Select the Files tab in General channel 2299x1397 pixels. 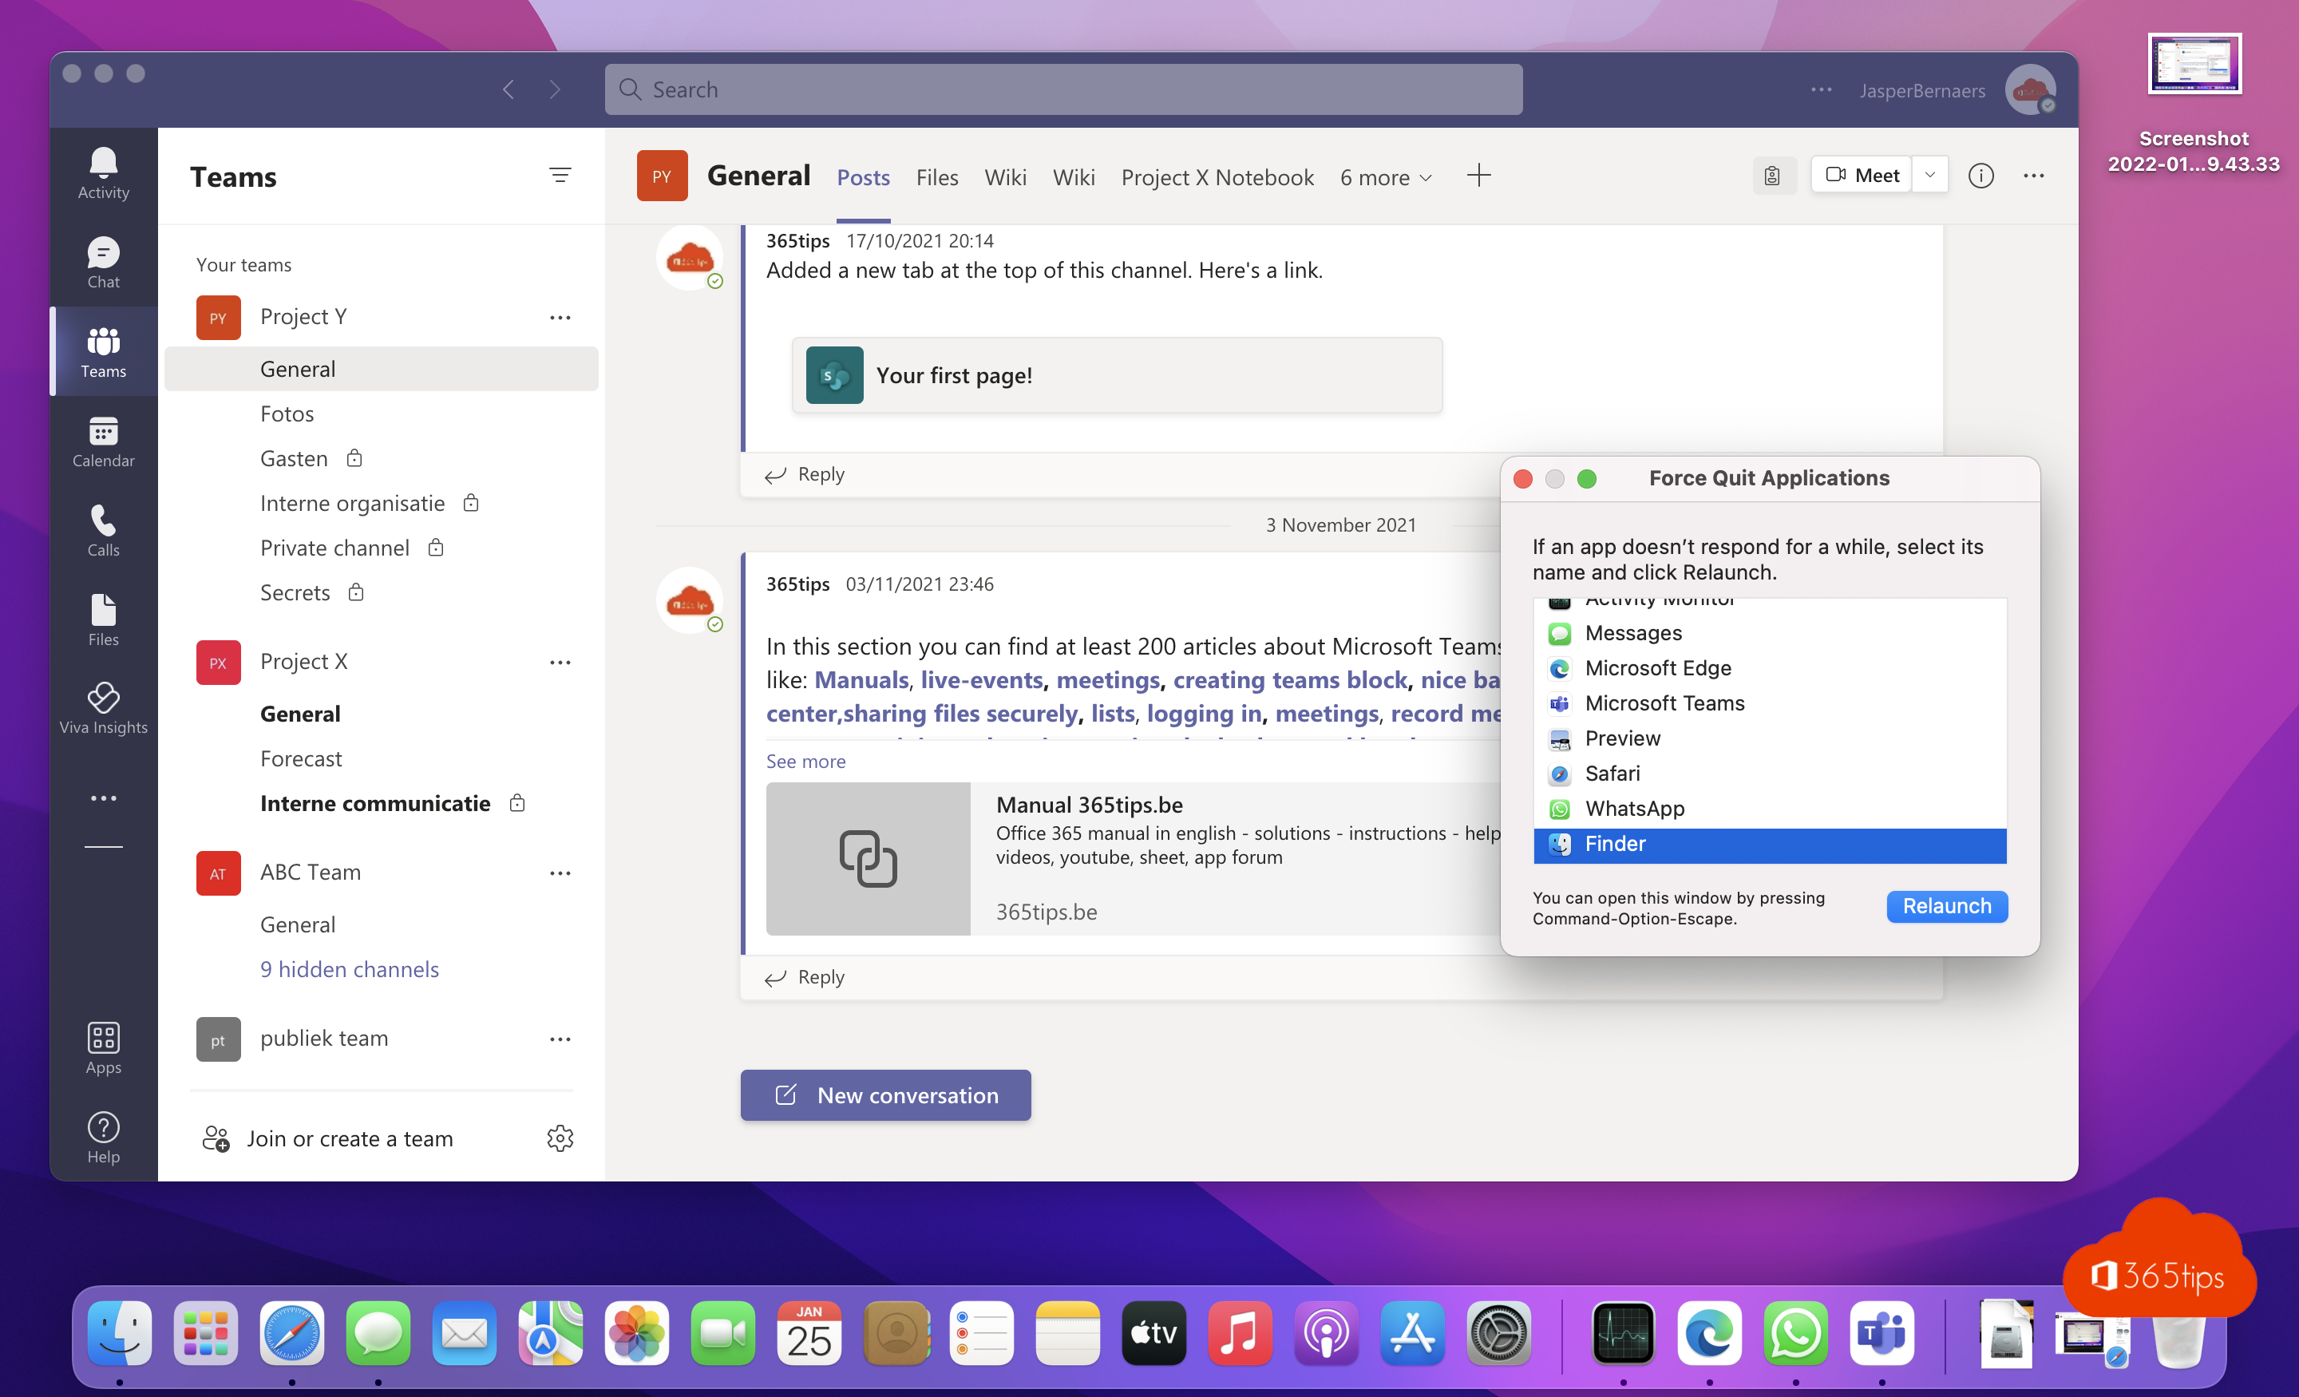click(x=936, y=177)
